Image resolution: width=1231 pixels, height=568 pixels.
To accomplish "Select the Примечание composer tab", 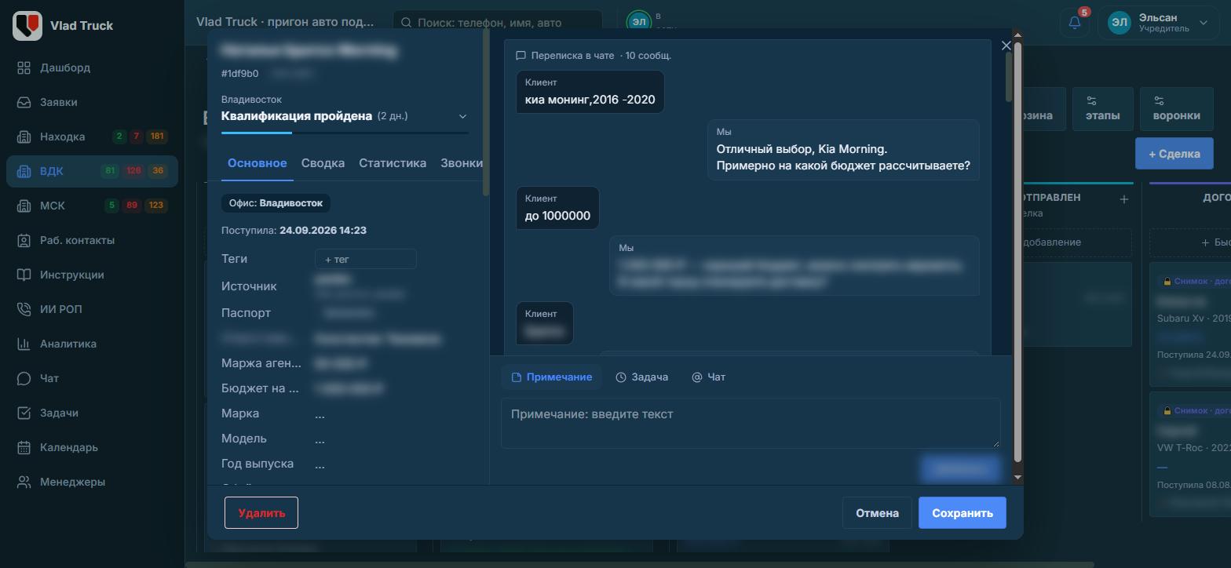I will (551, 377).
